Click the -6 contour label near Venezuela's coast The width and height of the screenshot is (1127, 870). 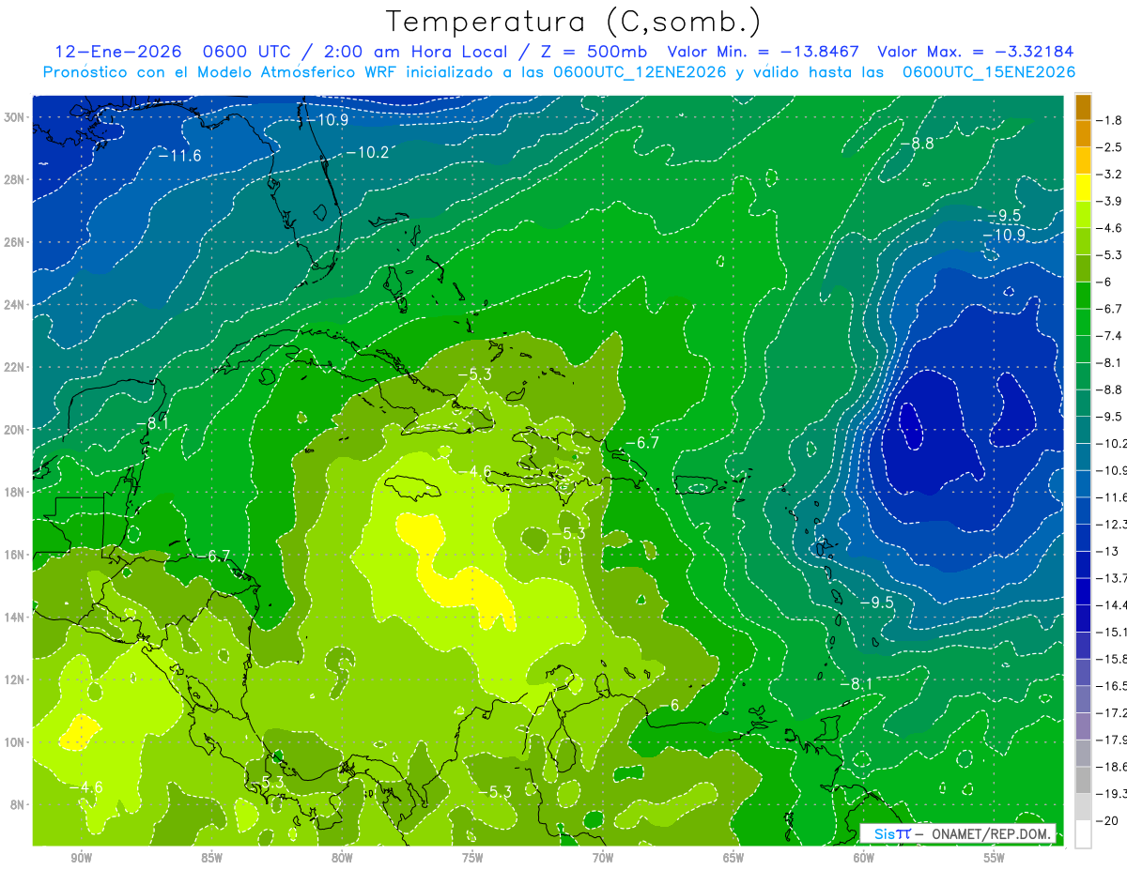click(669, 705)
